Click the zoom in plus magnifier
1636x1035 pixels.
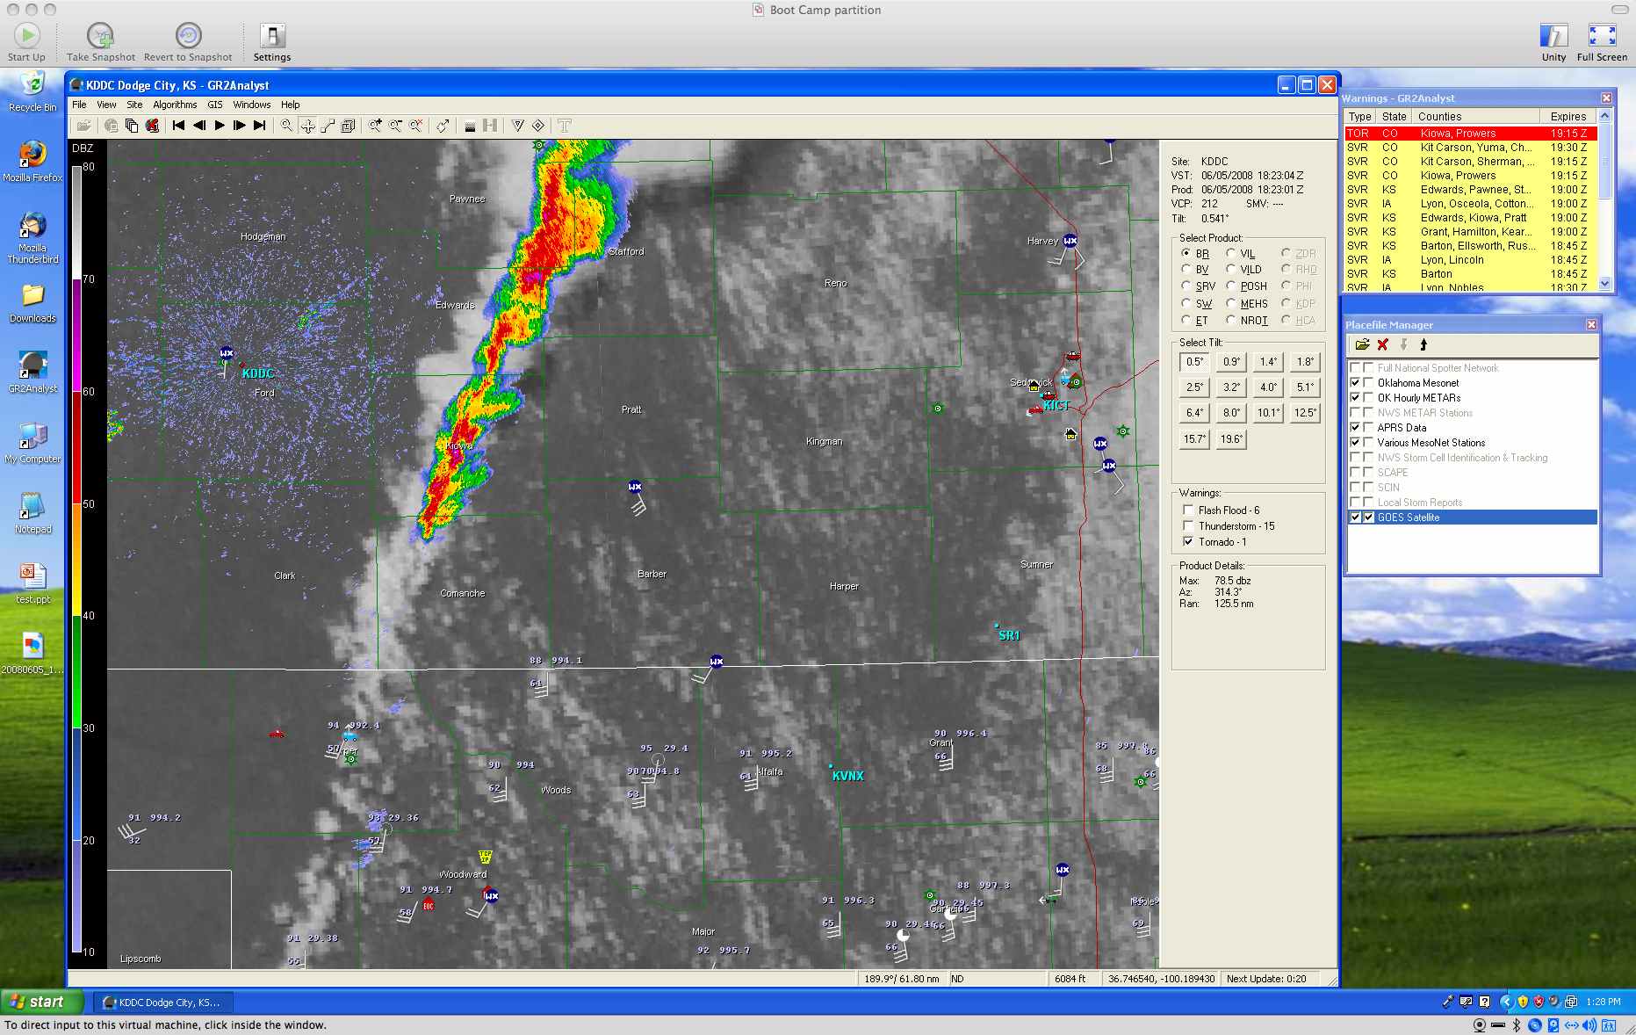tap(375, 126)
